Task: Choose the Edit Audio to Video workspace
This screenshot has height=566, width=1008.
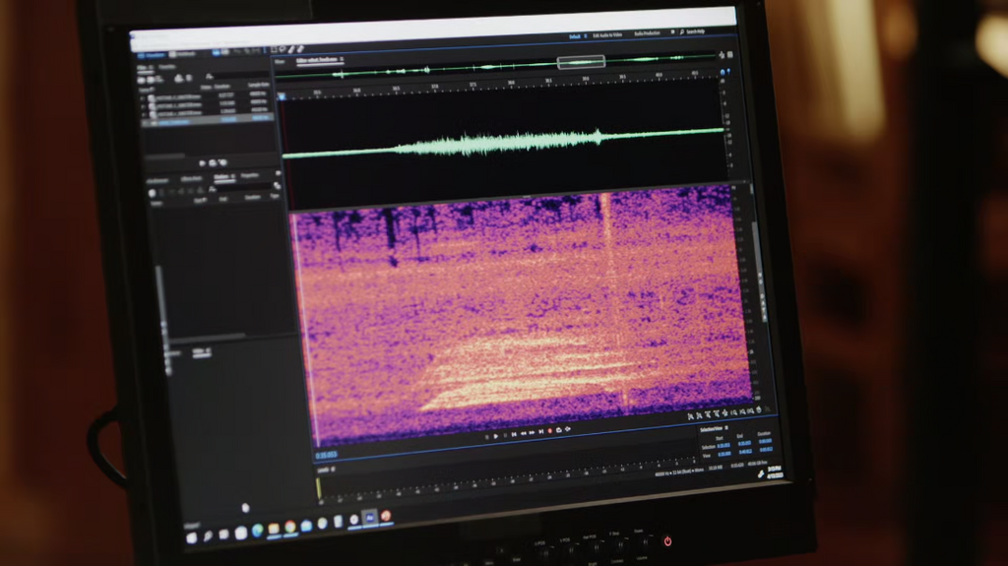Action: tap(607, 34)
